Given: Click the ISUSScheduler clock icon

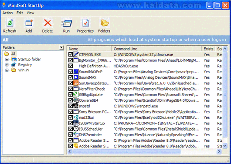Looking at the screenshot, I should click(x=76, y=129).
